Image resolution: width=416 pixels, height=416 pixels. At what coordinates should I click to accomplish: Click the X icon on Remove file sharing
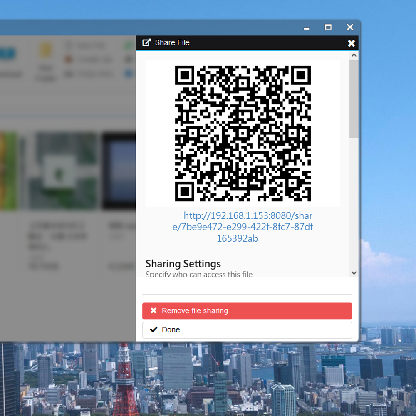pos(154,311)
